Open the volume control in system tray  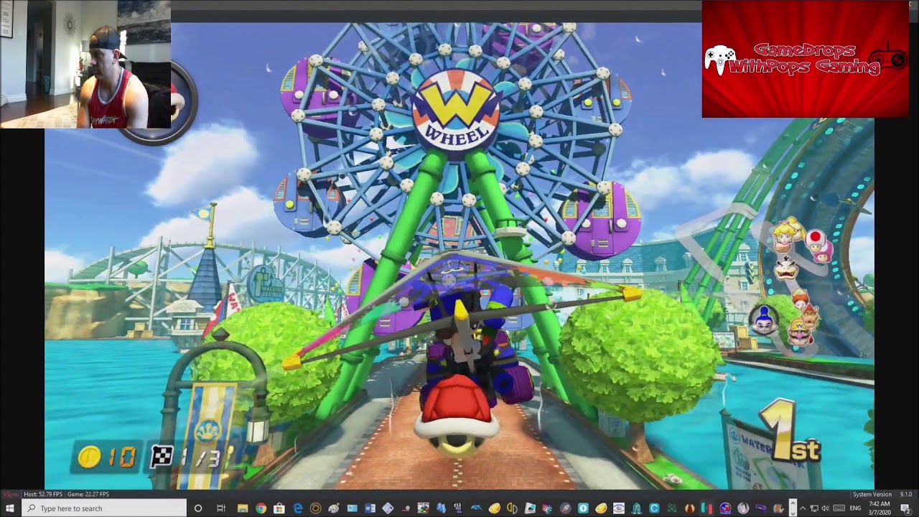825,508
